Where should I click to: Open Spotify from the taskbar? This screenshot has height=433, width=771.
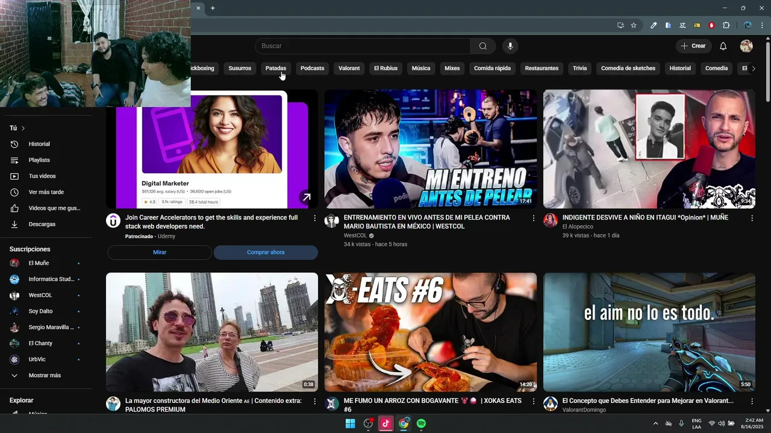point(422,423)
